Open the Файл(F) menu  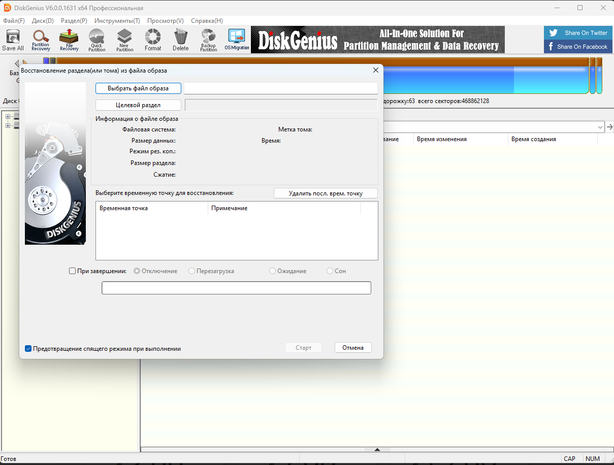[14, 21]
